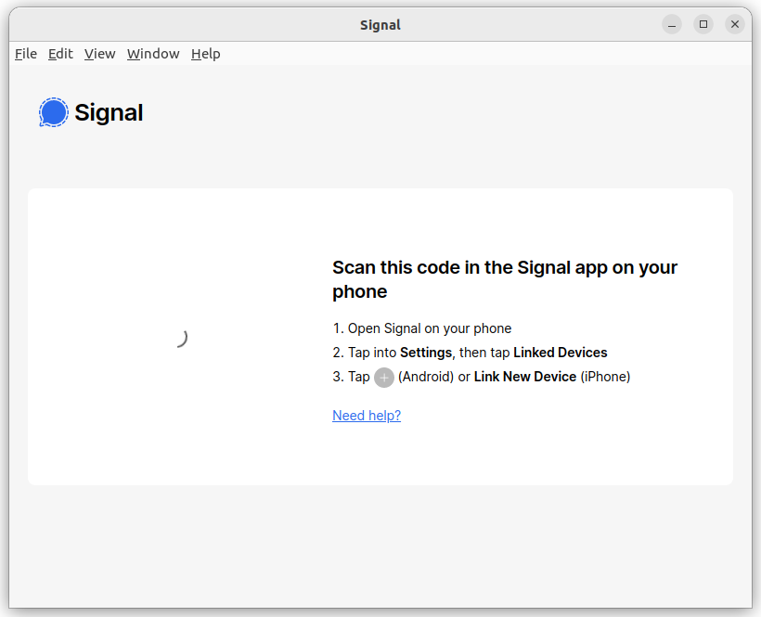This screenshot has width=761, height=617.
Task: Open the Edit menu
Action: pos(60,54)
